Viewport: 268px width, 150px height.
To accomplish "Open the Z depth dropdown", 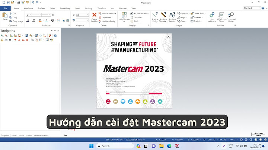I will coord(87,15).
